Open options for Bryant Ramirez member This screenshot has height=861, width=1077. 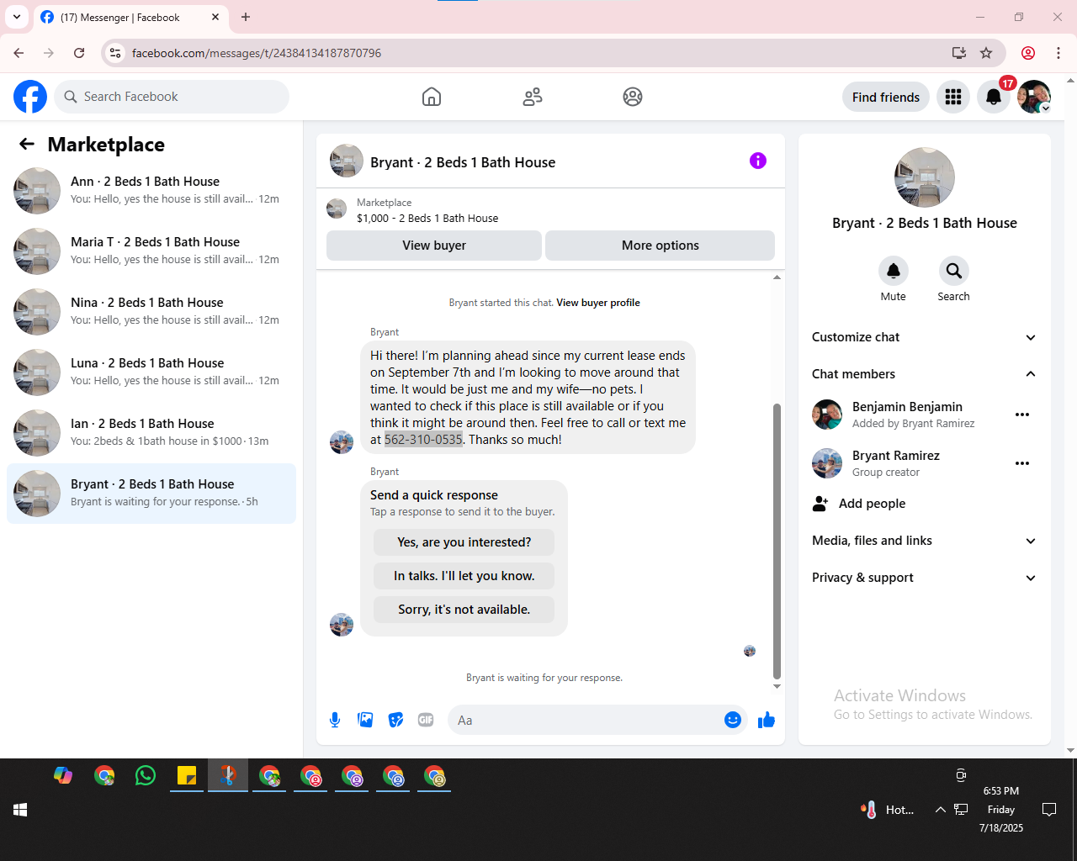(1022, 463)
